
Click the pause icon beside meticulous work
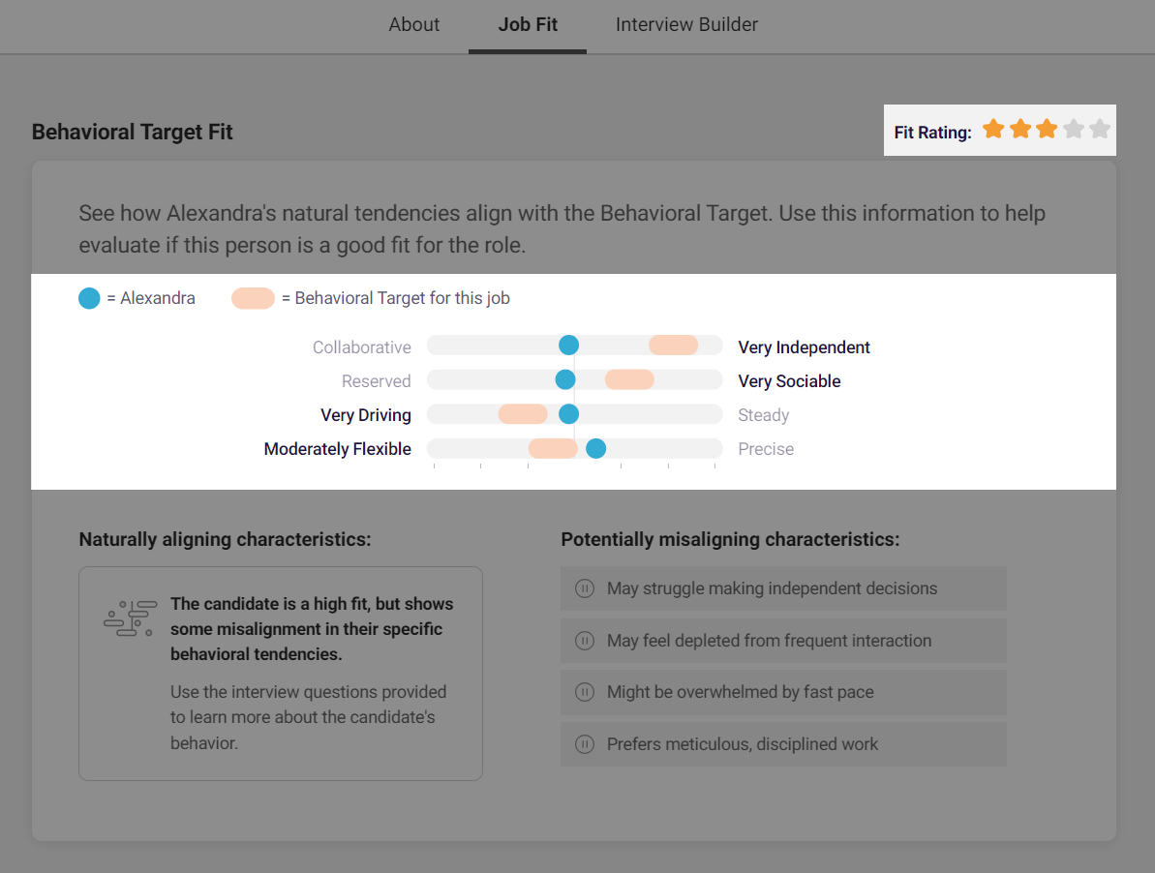tap(585, 744)
